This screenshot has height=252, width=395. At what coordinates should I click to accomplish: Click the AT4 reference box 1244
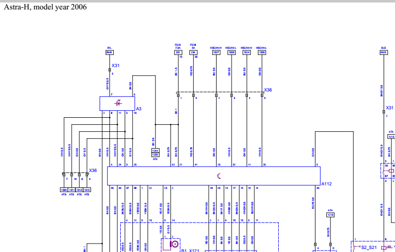[x=155, y=151]
